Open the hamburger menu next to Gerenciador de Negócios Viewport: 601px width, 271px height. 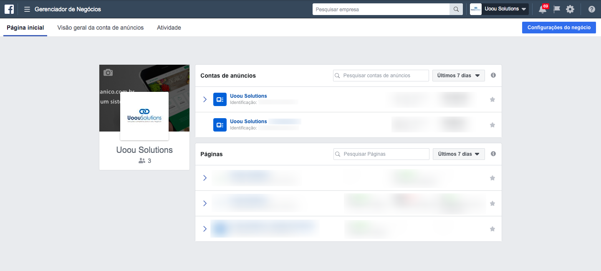coord(27,9)
